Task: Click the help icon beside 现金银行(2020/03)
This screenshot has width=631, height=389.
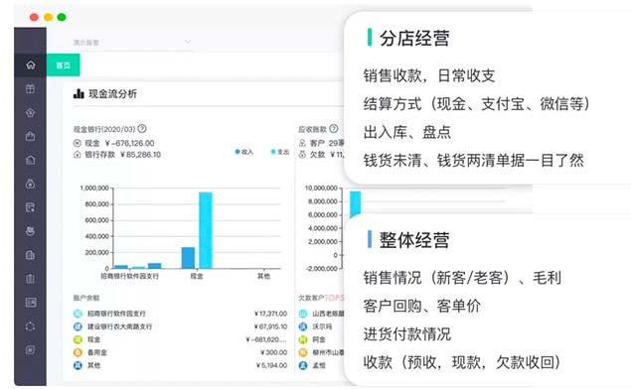Action: pos(142,129)
